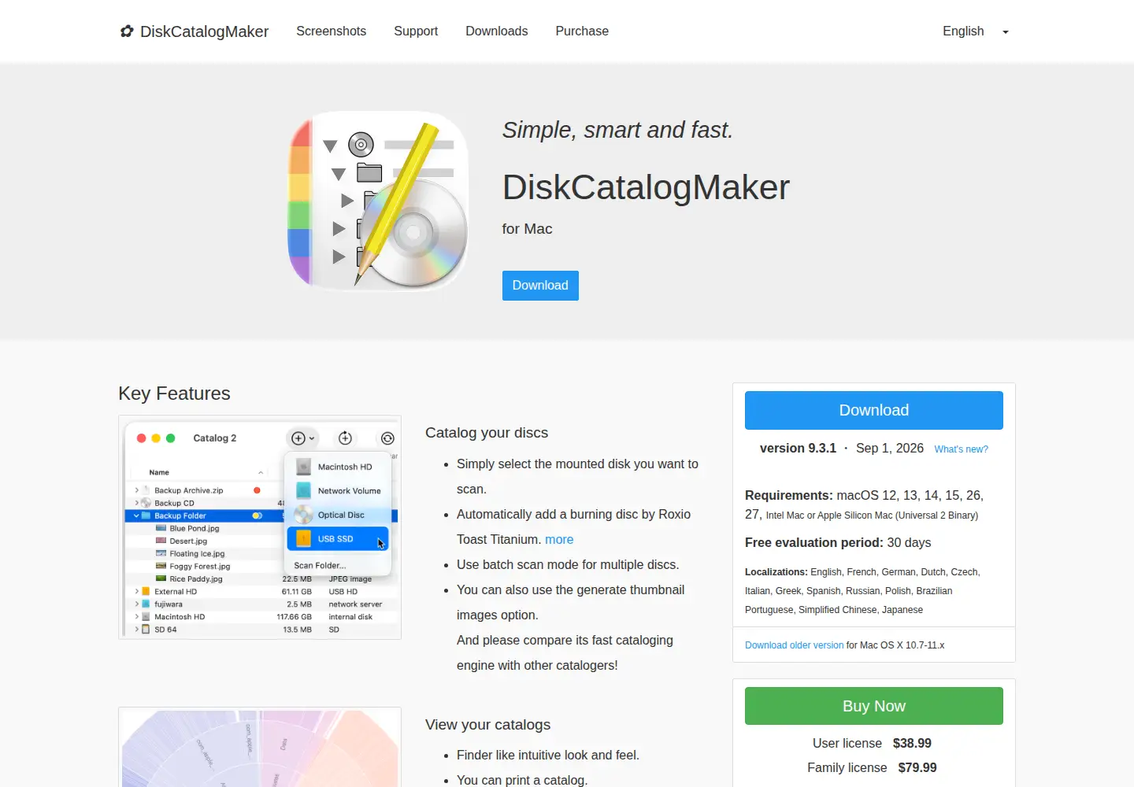Click the DiskCatalogMaker brand name link
This screenshot has height=787, width=1134.
pos(205,31)
